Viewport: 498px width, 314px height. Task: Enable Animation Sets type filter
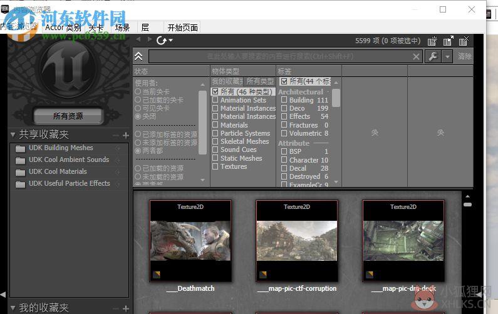pyautogui.click(x=215, y=100)
